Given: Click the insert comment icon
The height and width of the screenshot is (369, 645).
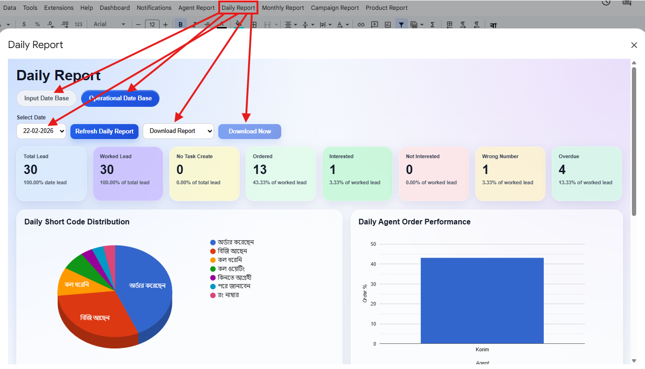Looking at the screenshot, I should [x=374, y=24].
